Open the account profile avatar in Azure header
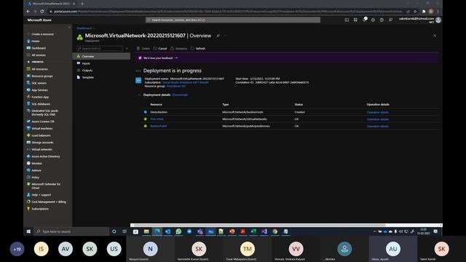 [438, 20]
